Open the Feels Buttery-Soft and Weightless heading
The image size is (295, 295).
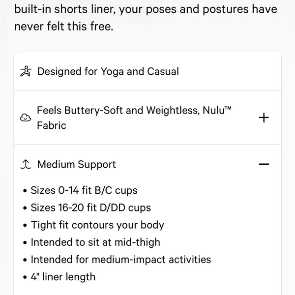(134, 118)
